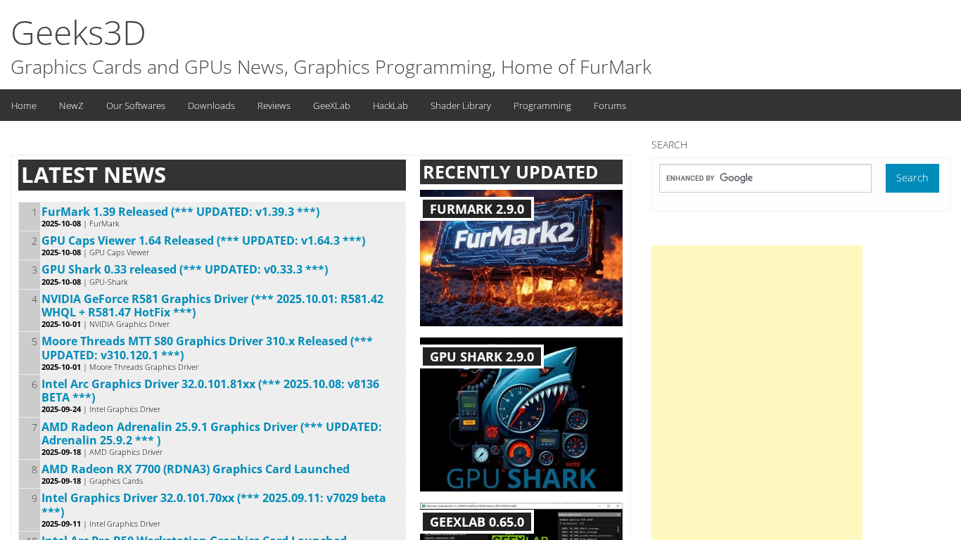Open NVIDIA GeForce R581 Graphics Driver article
This screenshot has width=961, height=540.
(212, 305)
